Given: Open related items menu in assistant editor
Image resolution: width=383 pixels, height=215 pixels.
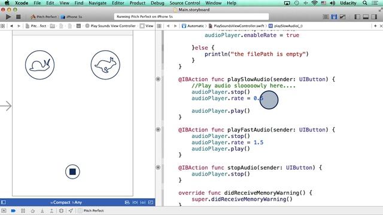Looking at the screenshot, I should (x=159, y=26).
